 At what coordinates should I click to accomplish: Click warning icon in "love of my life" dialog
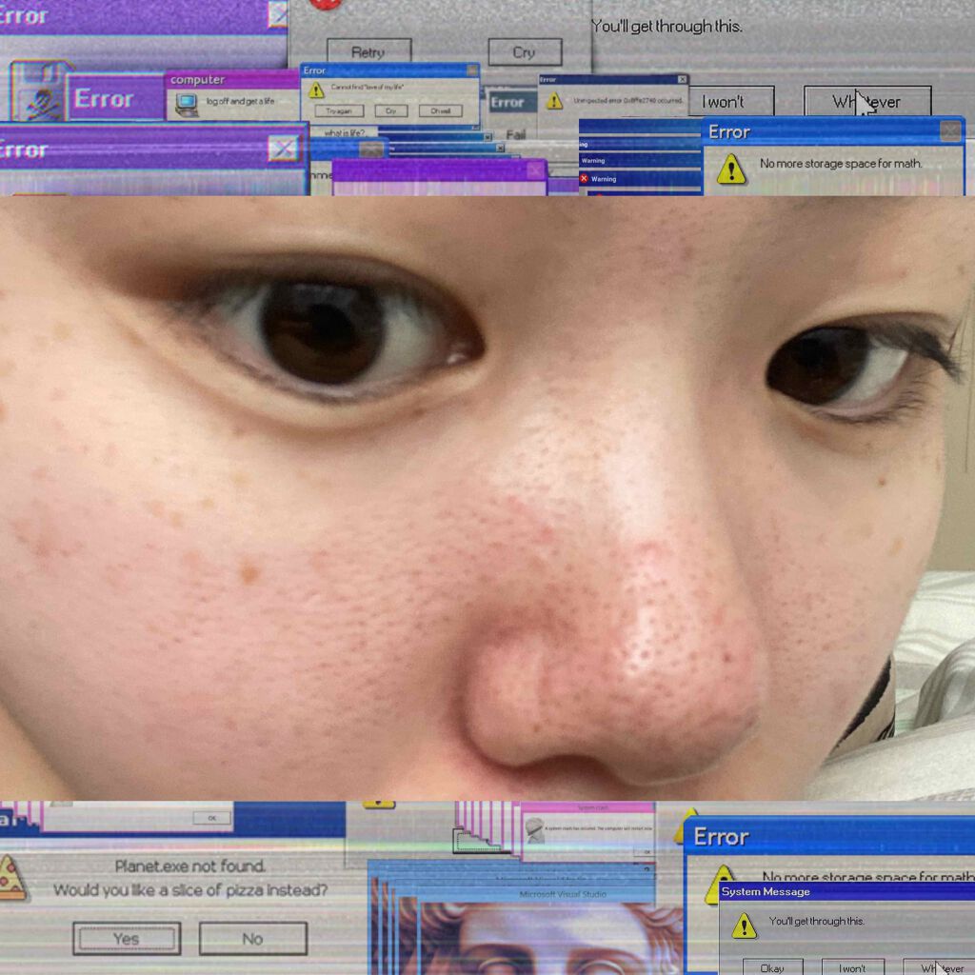(314, 90)
